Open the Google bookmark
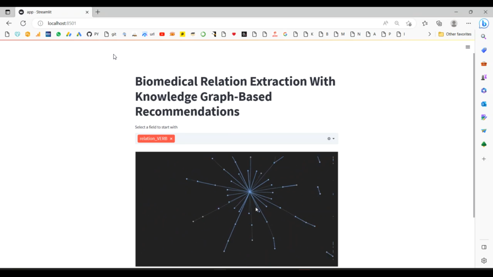This screenshot has width=493, height=277. (285, 34)
